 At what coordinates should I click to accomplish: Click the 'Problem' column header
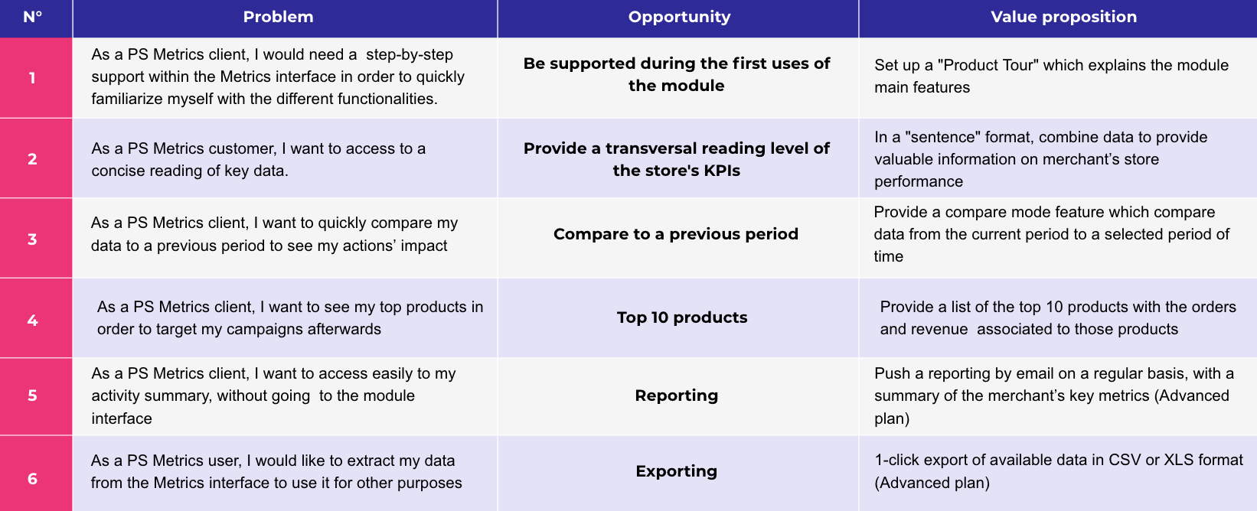click(x=278, y=17)
